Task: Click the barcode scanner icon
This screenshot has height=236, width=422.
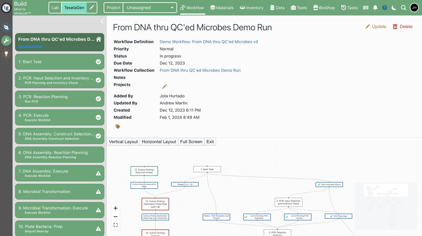Action: tap(366, 7)
